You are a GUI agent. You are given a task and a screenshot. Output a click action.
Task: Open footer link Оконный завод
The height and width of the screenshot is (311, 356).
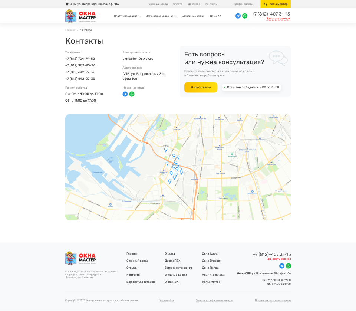[x=137, y=261]
